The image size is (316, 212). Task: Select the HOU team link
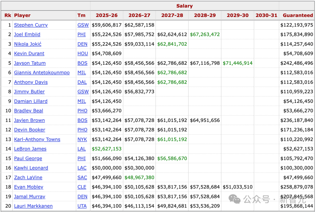83,53
